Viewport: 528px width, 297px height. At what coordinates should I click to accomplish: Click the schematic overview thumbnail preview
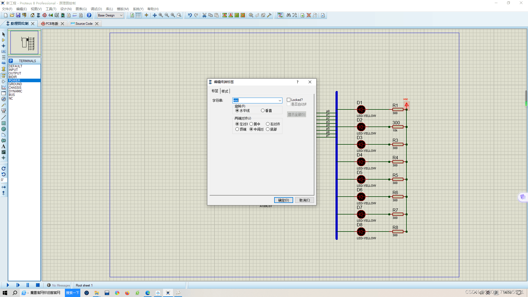[x=24, y=43]
